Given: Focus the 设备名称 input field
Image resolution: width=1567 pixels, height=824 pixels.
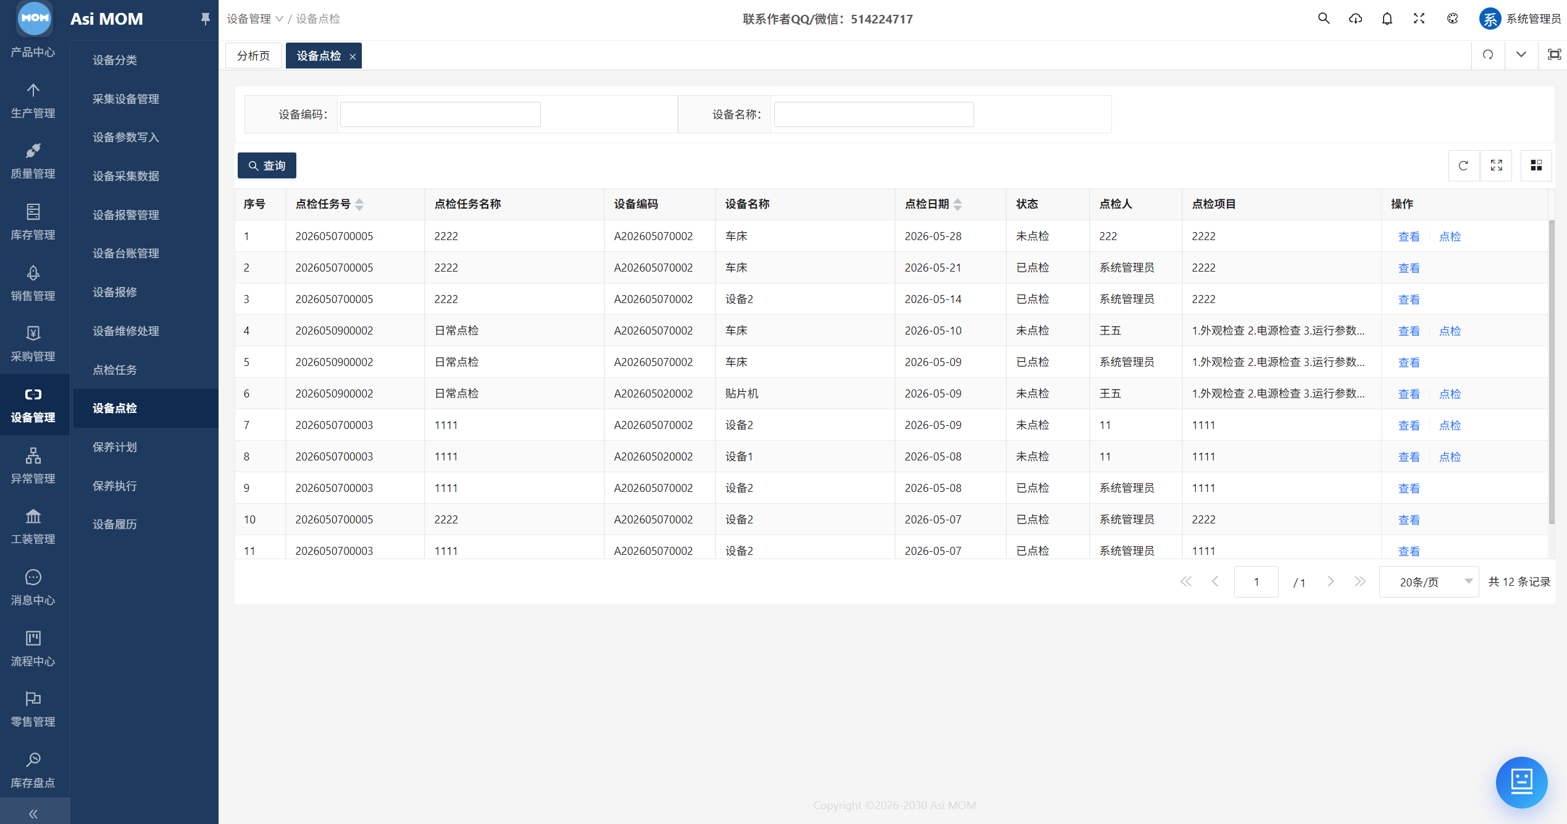Looking at the screenshot, I should [x=874, y=114].
